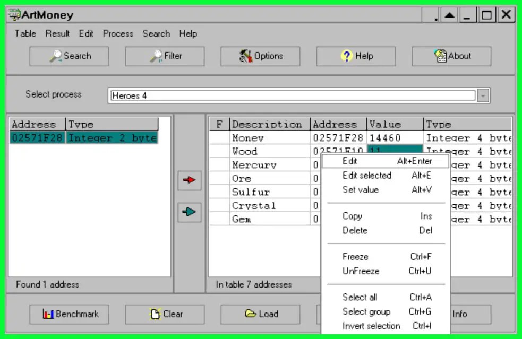Click the Help toolbar button
This screenshot has width=522, height=339.
356,56
